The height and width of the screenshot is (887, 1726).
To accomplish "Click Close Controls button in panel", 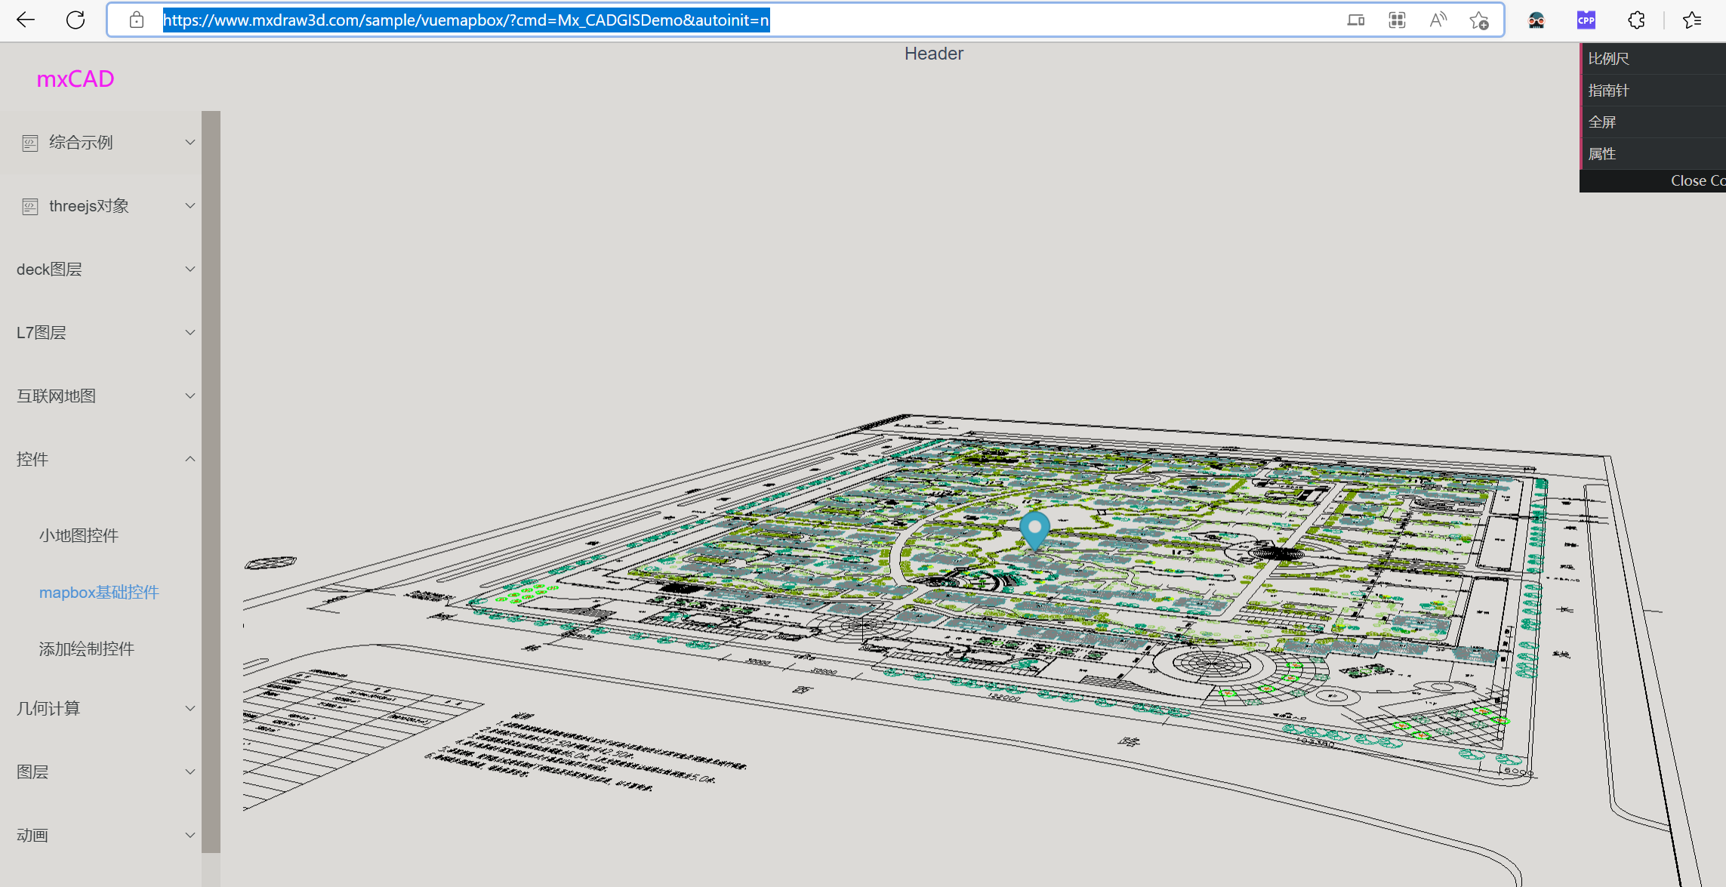I will click(1654, 181).
